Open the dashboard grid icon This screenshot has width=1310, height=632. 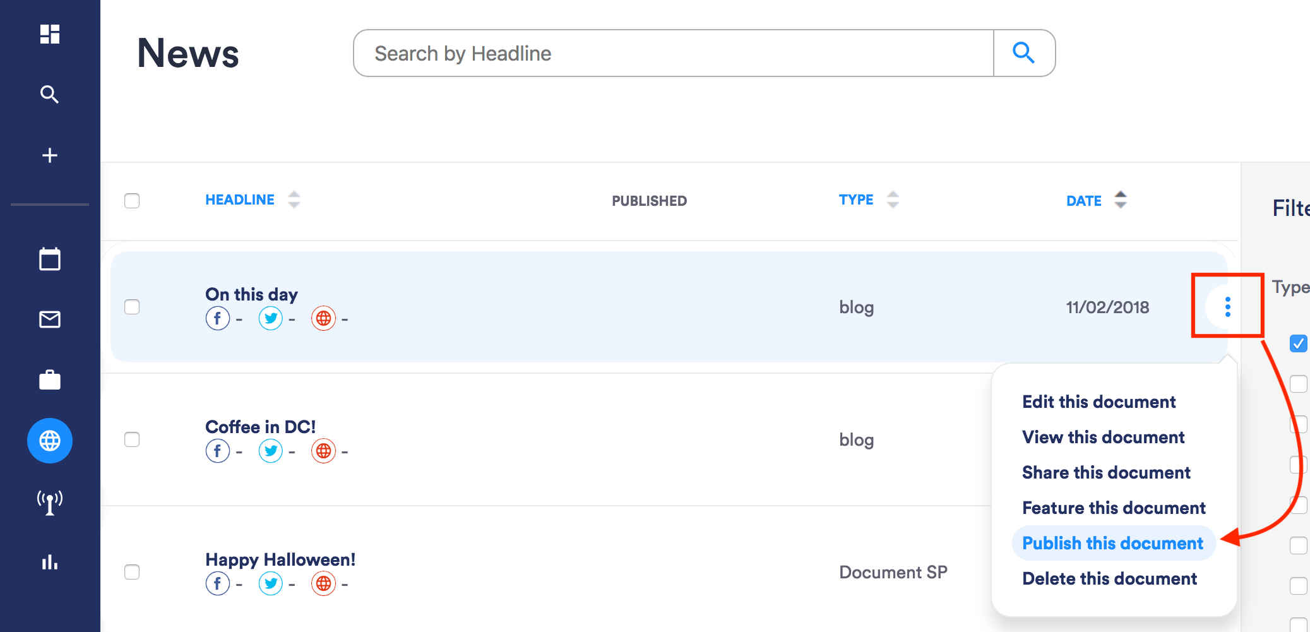[49, 35]
